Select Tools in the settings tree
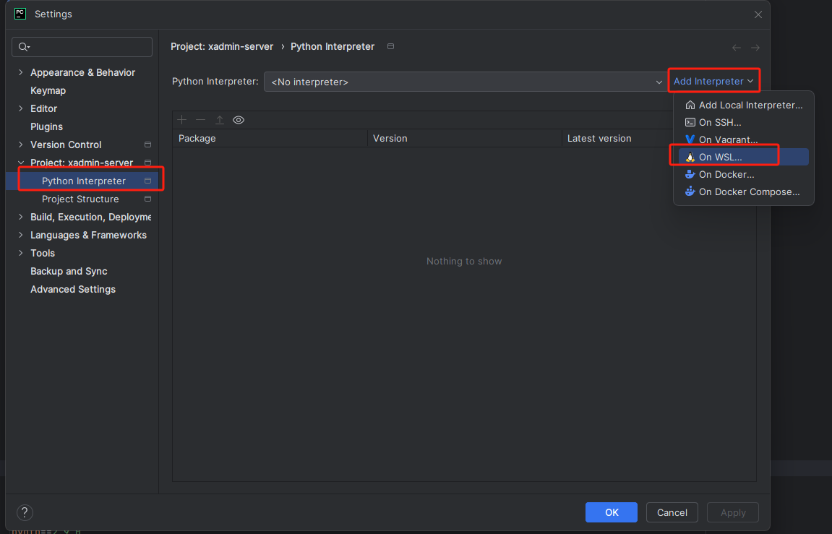The image size is (832, 534). pos(43,253)
